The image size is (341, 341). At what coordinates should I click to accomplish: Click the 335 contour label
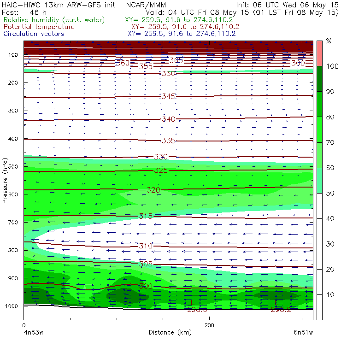pyautogui.click(x=169, y=141)
